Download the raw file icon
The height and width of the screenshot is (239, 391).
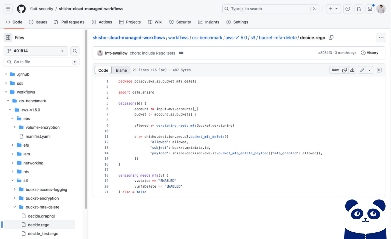pos(352,70)
